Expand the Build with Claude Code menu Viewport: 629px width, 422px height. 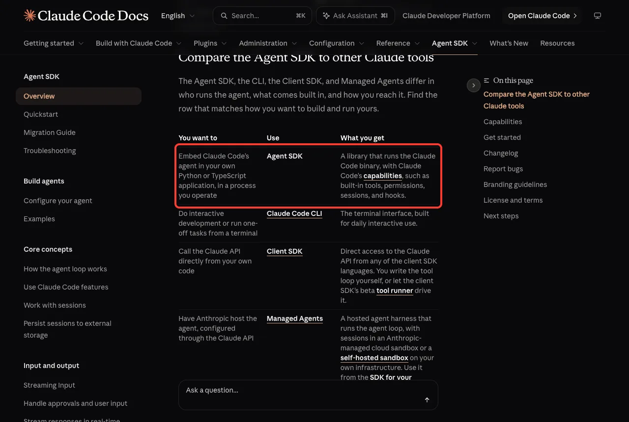139,43
